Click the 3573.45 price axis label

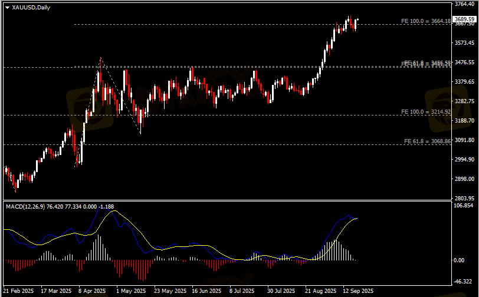[465, 43]
